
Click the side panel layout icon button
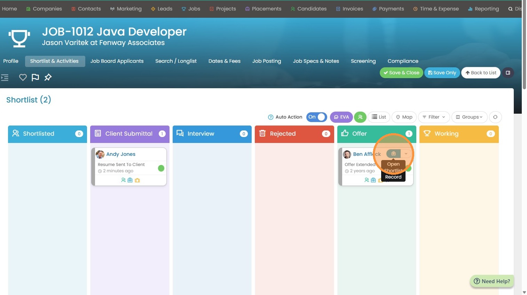point(508,73)
